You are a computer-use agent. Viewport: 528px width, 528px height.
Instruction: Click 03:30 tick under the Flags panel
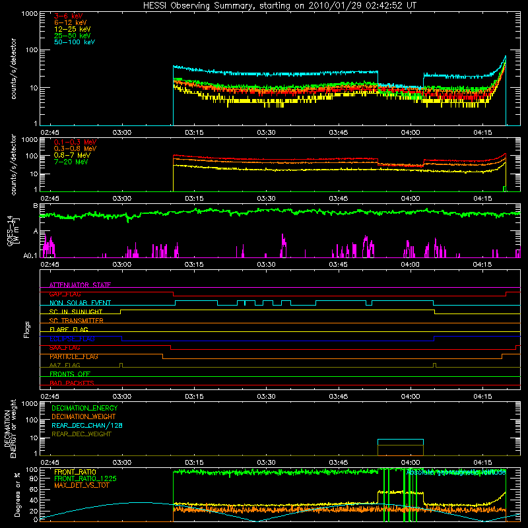[266, 397]
